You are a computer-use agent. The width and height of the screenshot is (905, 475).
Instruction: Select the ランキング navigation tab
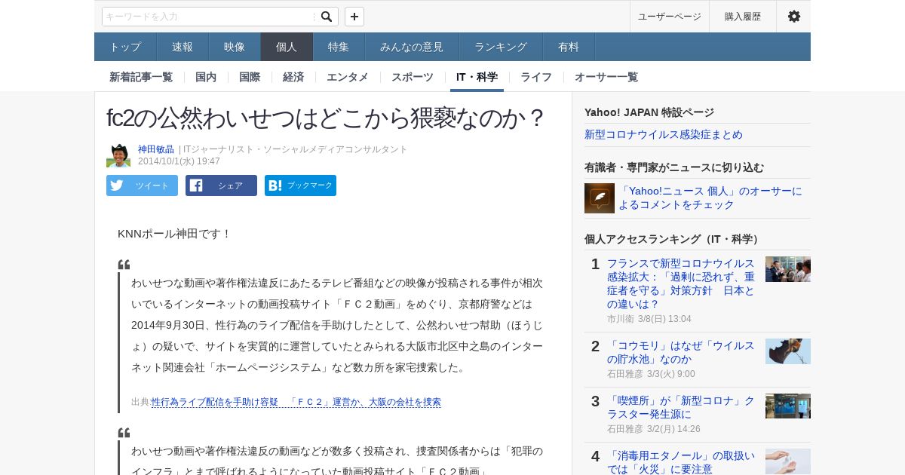pos(501,47)
